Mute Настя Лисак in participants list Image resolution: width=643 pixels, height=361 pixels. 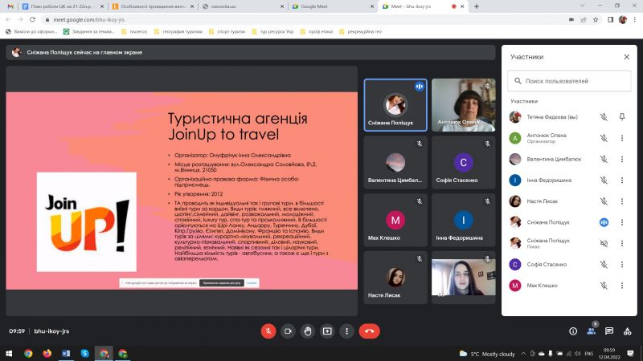pos(604,201)
